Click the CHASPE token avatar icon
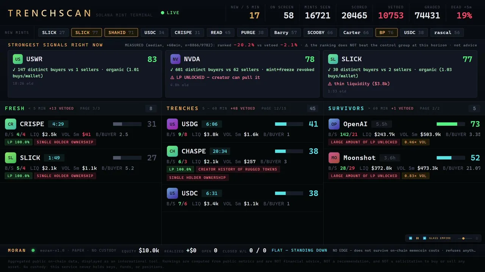This screenshot has width=485, height=272. (172, 151)
